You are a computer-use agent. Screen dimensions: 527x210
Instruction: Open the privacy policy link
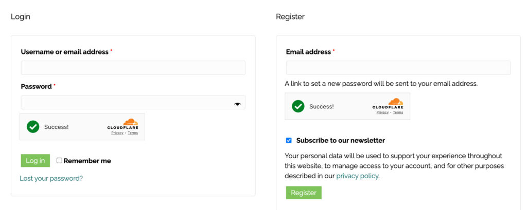click(x=357, y=176)
